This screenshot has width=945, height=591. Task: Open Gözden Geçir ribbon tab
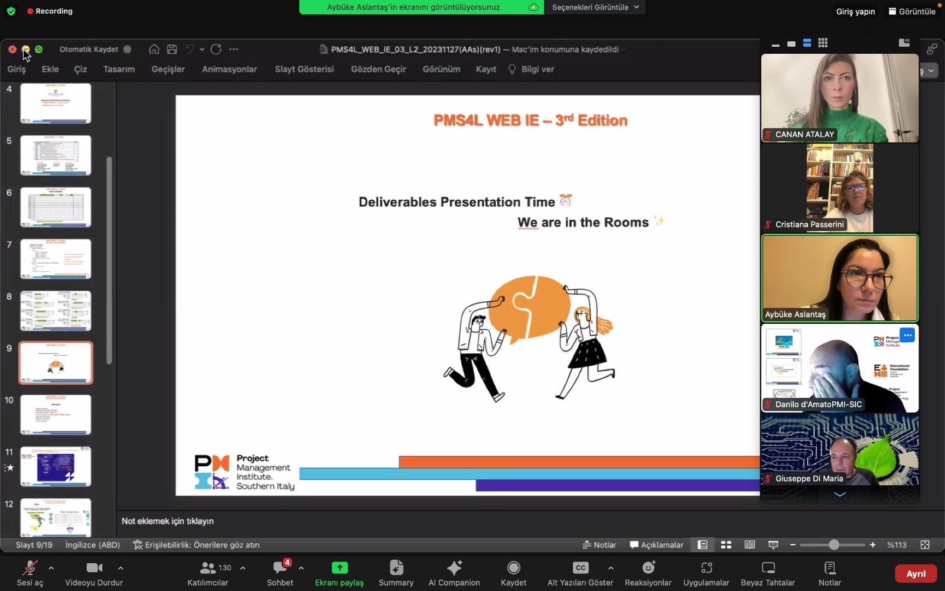[x=379, y=69]
